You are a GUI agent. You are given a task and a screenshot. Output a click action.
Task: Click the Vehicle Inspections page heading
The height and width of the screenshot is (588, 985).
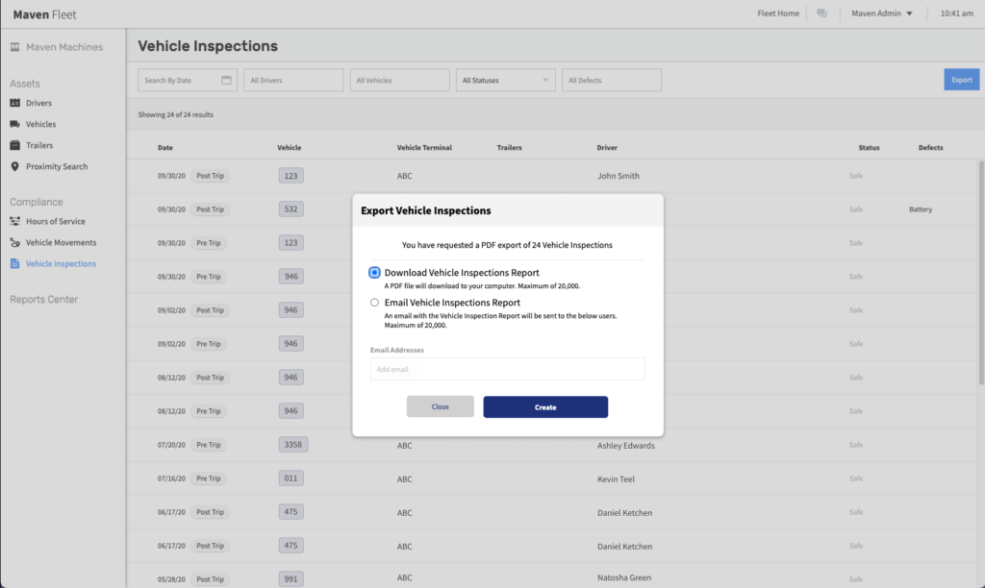208,46
